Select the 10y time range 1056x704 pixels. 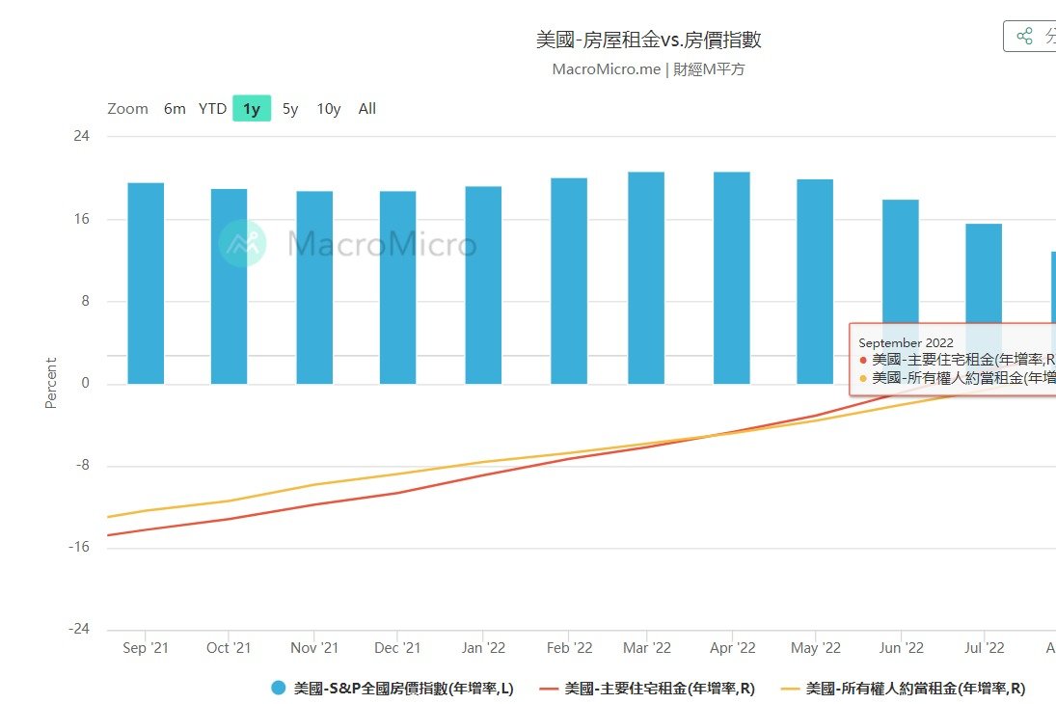(x=327, y=109)
